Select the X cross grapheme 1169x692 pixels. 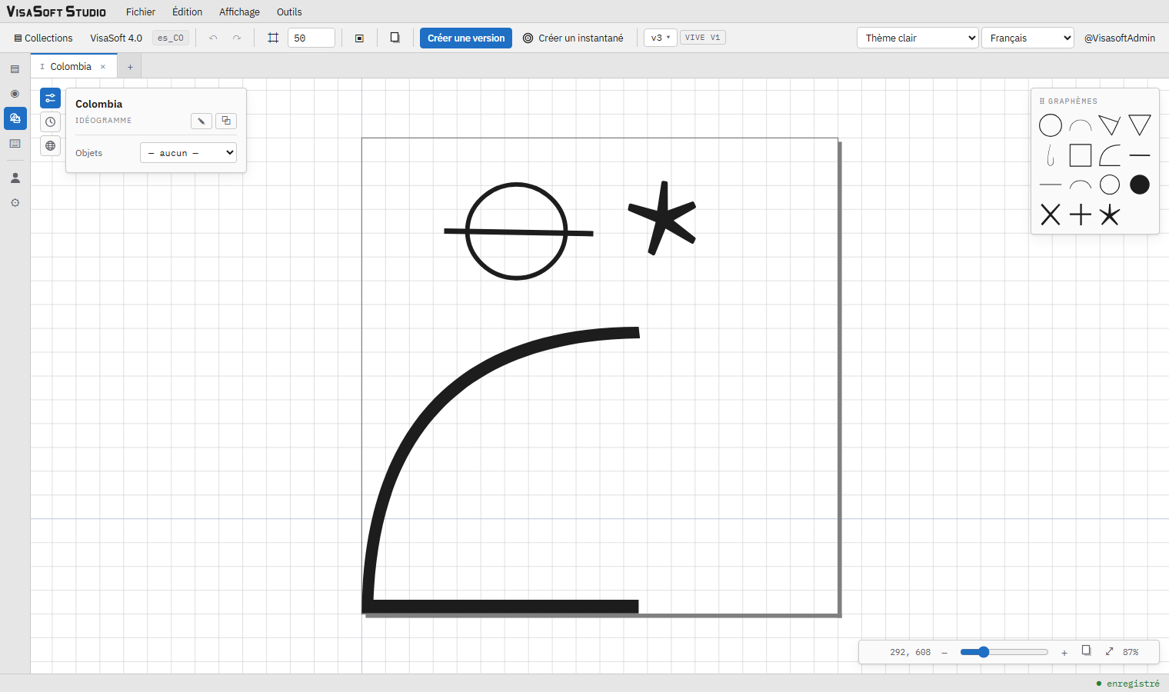[x=1051, y=215]
